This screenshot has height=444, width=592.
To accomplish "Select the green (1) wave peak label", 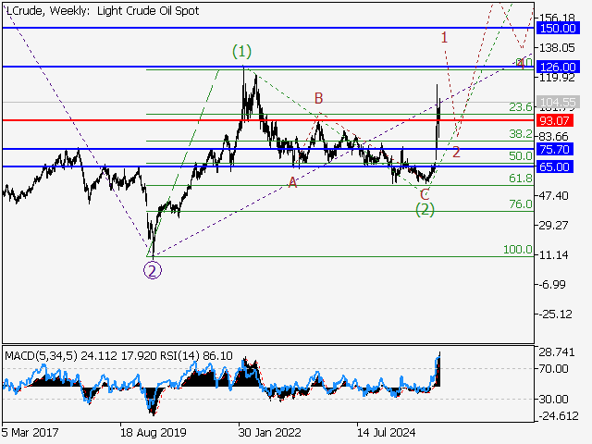I will [241, 51].
